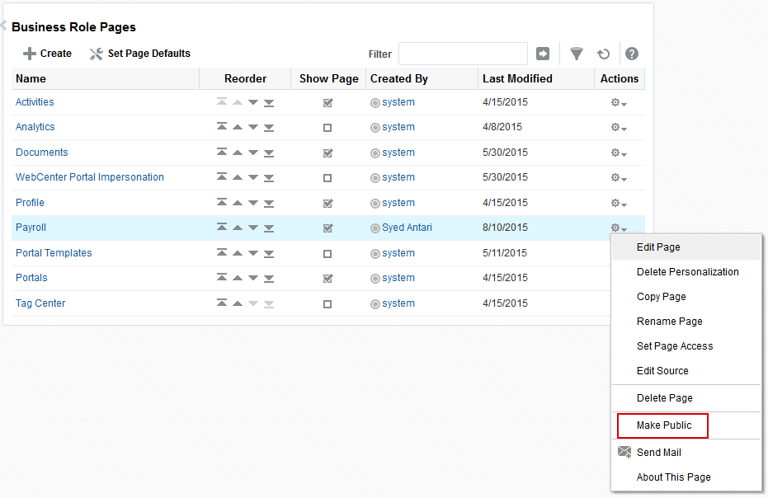This screenshot has width=768, height=498.
Task: Expand the Actions menu for the Profile row
Action: (x=619, y=203)
